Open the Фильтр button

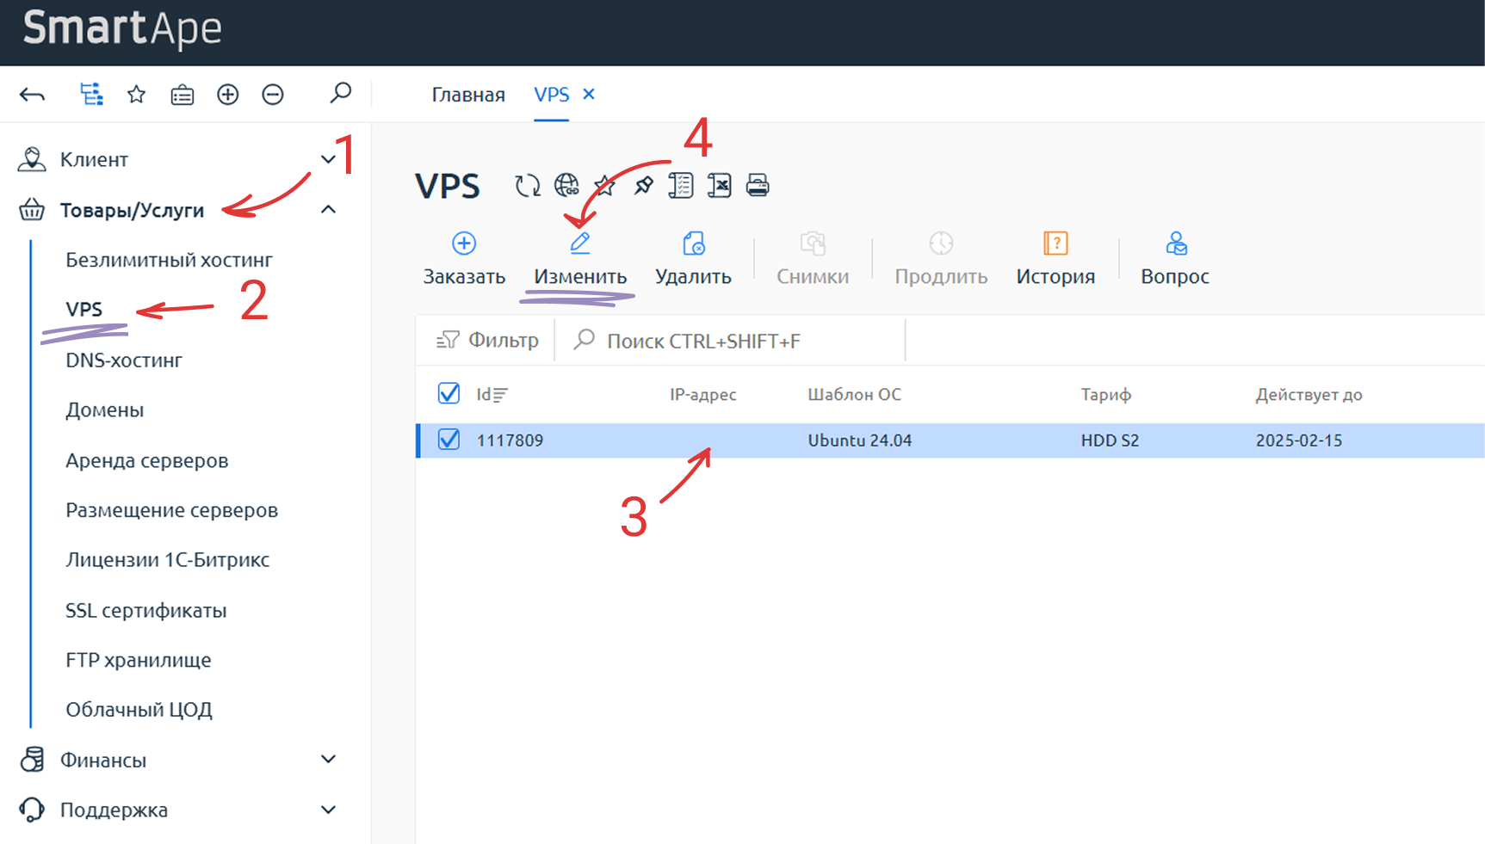tap(486, 341)
